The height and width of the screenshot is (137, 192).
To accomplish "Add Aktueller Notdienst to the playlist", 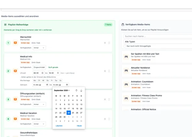I will pyautogui.click(x=157, y=71).
